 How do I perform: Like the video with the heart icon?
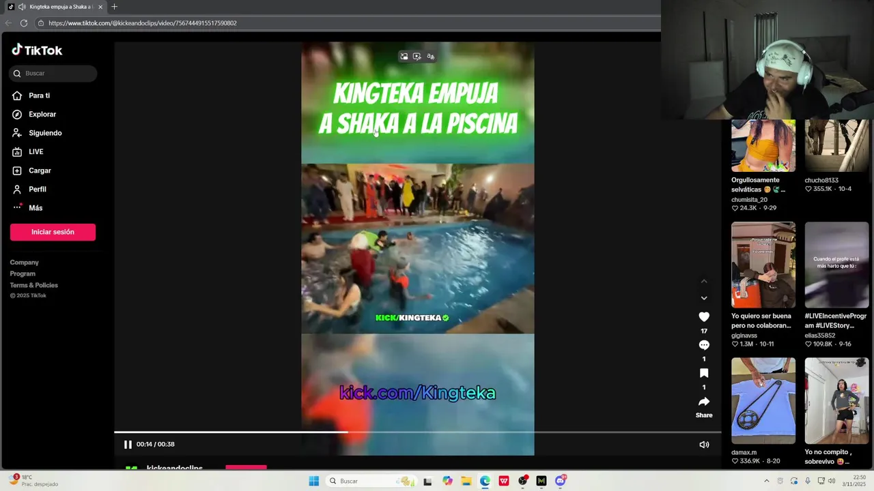pos(704,317)
